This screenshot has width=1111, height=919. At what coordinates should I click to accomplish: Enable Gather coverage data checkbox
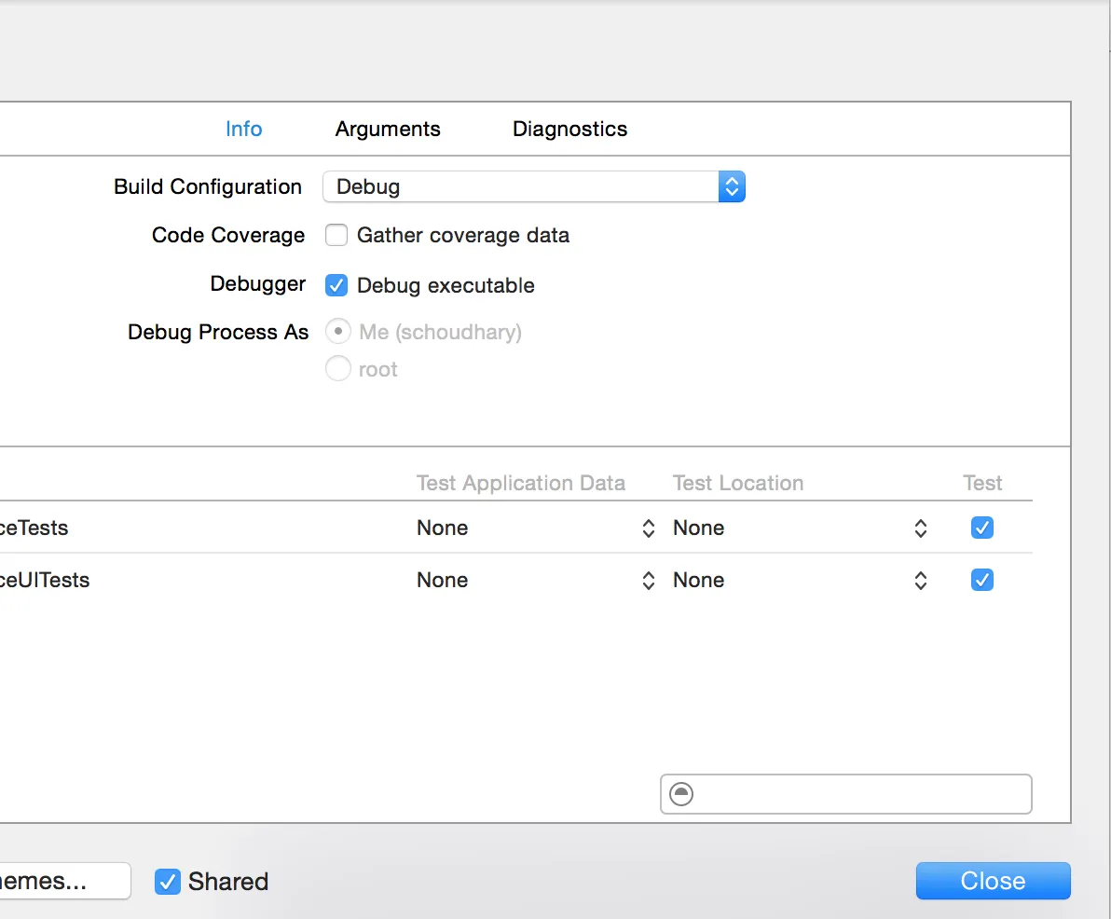pyautogui.click(x=336, y=236)
